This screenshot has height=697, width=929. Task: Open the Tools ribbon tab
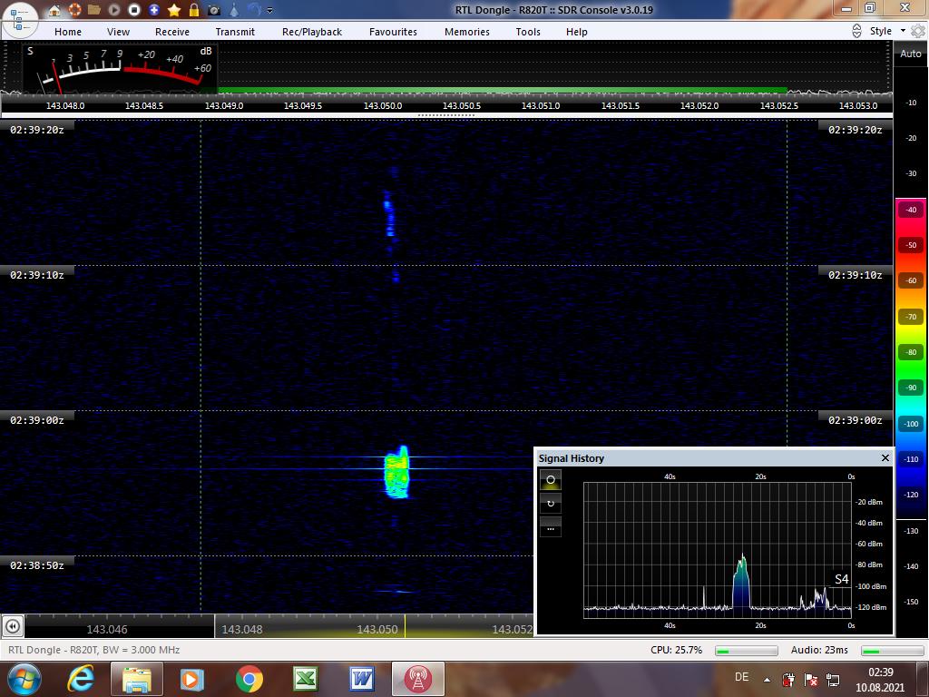pos(528,32)
